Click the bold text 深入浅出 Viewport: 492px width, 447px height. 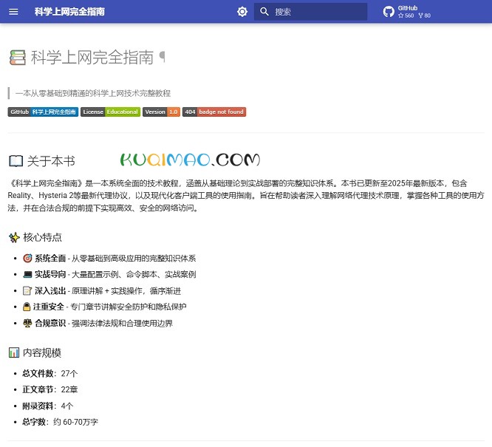(x=50, y=291)
